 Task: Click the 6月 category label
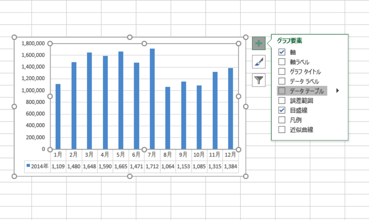click(136, 155)
